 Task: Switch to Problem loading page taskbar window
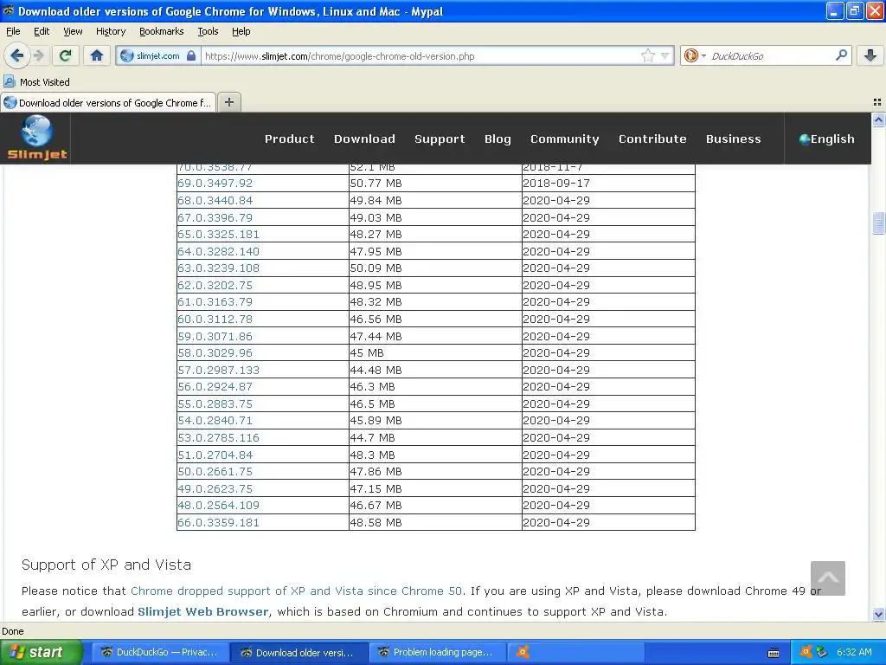point(437,652)
